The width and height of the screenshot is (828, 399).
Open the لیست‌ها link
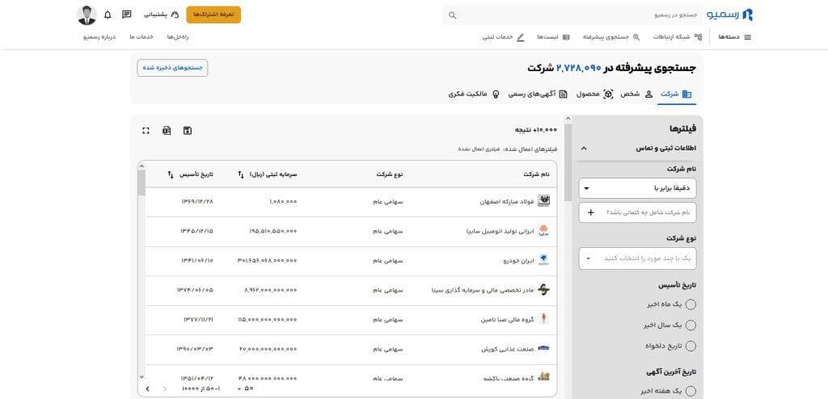tap(553, 37)
